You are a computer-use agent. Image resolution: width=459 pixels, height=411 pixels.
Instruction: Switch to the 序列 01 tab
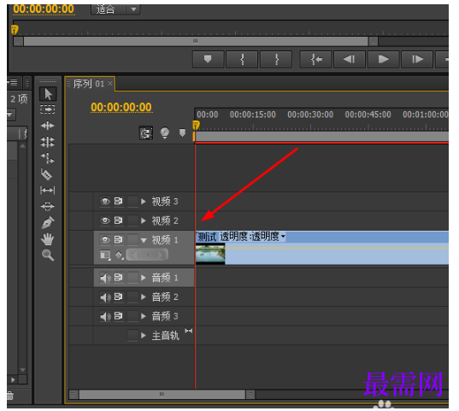click(x=88, y=84)
